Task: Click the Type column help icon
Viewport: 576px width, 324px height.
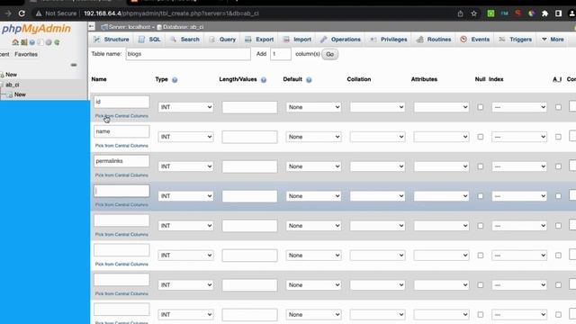Action: tap(175, 80)
